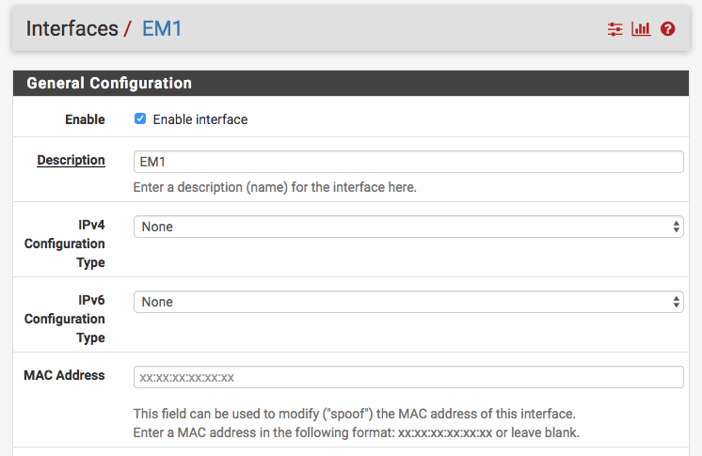The width and height of the screenshot is (702, 456).
Task: Open related settings sliders icon
Action: pyautogui.click(x=615, y=29)
